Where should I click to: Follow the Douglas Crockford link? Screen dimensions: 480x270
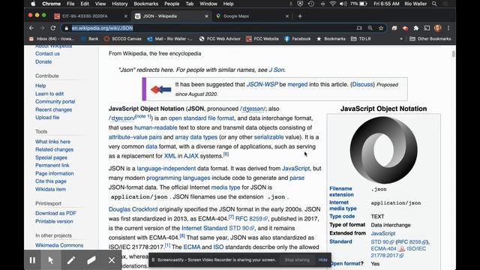[133, 209]
